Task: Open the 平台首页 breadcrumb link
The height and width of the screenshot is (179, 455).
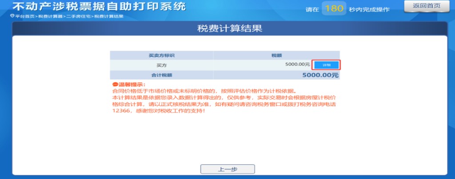Action: [24, 16]
